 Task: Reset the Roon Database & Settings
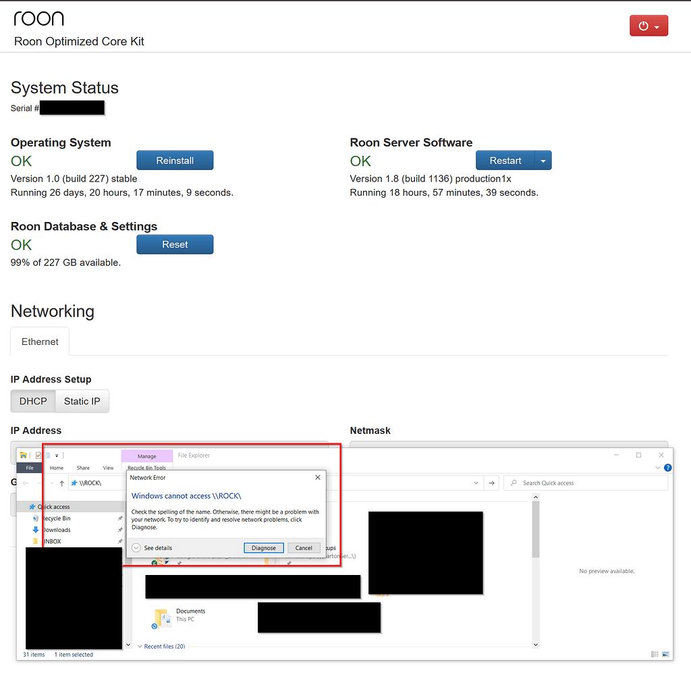tap(175, 244)
